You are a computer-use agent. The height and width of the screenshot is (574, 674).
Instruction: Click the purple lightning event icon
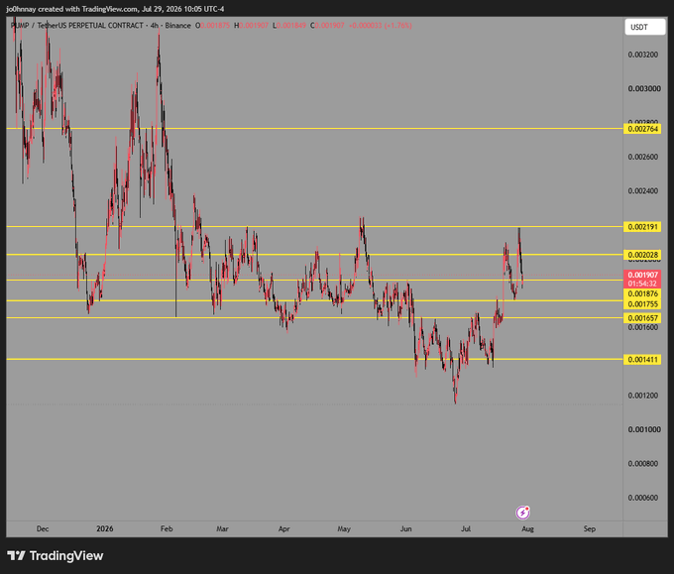click(522, 513)
